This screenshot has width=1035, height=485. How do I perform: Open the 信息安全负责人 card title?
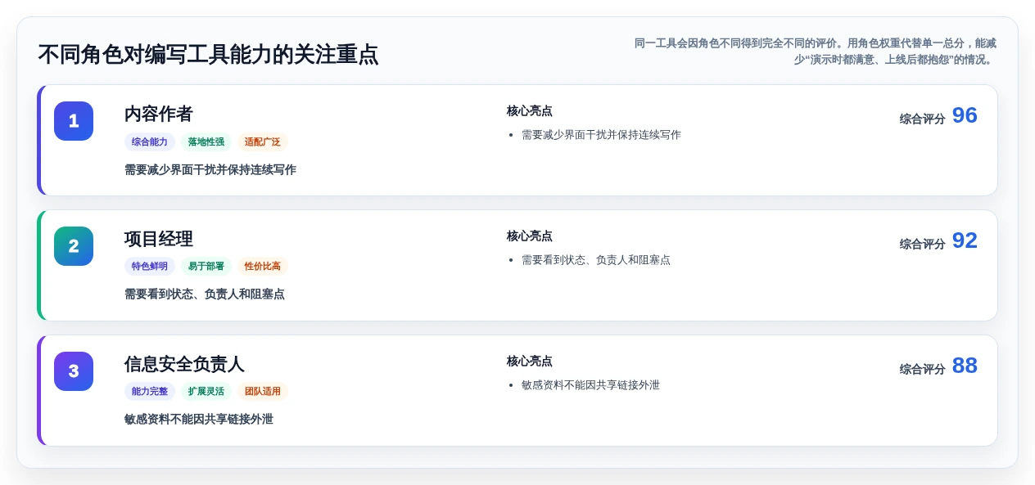[184, 364]
